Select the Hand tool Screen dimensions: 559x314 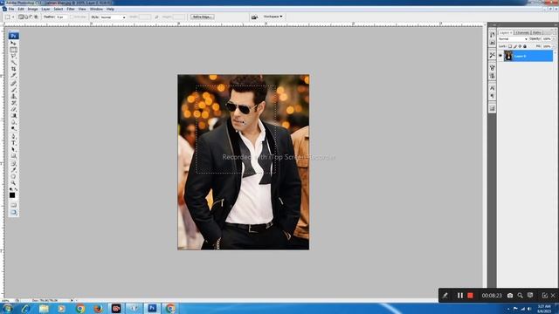[14, 176]
